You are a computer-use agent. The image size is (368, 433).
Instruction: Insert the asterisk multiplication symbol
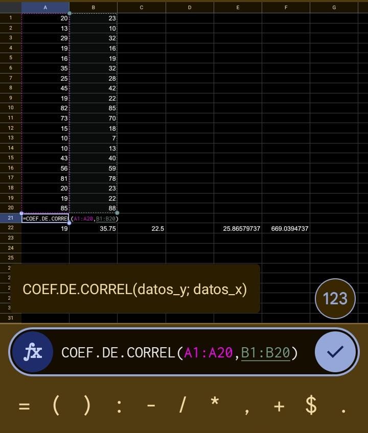click(215, 403)
